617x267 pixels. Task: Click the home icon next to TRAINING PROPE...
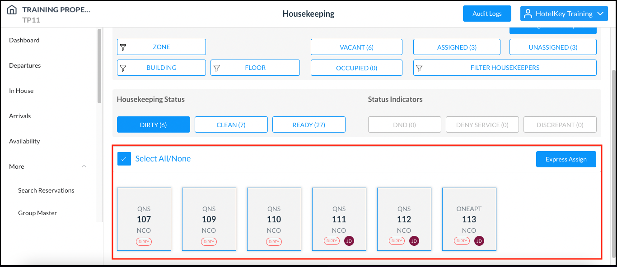pyautogui.click(x=12, y=9)
